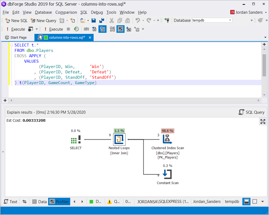Select the Nested Loops plan node
This screenshot has height=215, width=269.
tap(119, 139)
